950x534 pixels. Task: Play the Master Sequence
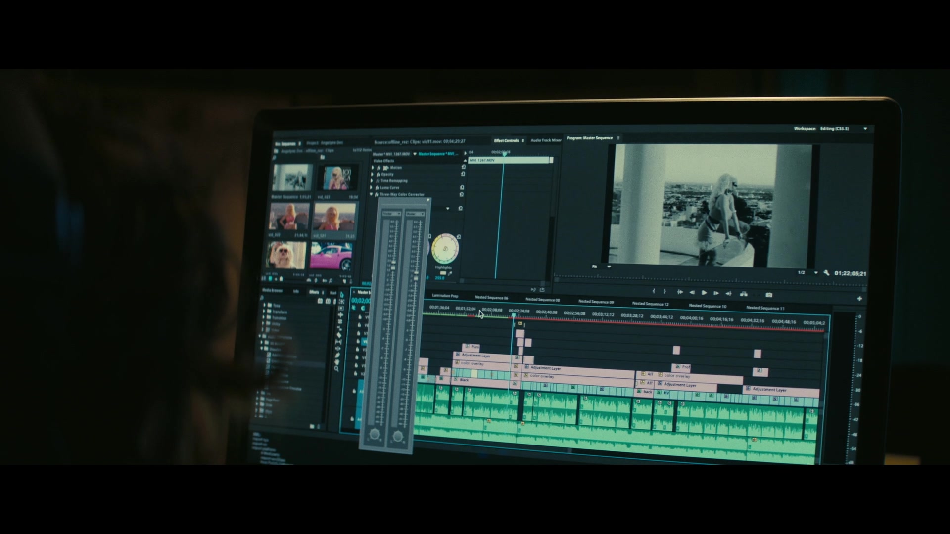point(704,293)
